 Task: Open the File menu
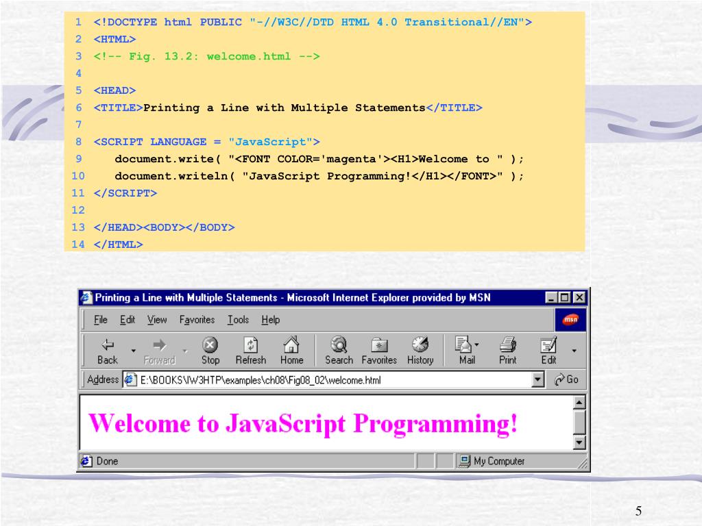(101, 320)
